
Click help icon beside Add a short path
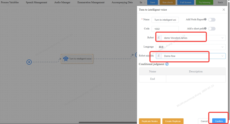click(205, 28)
